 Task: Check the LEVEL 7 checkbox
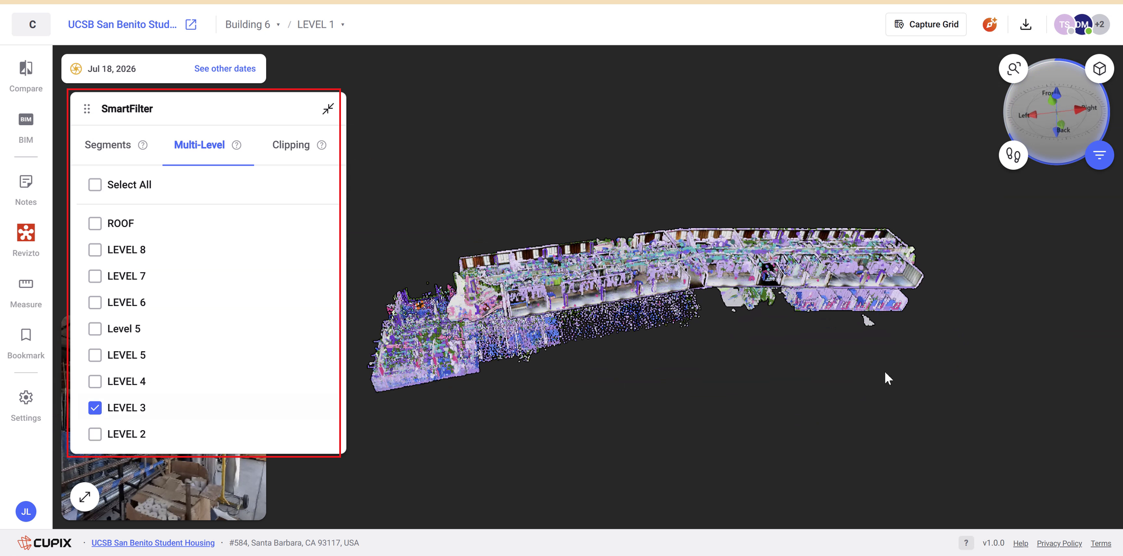[x=95, y=276]
